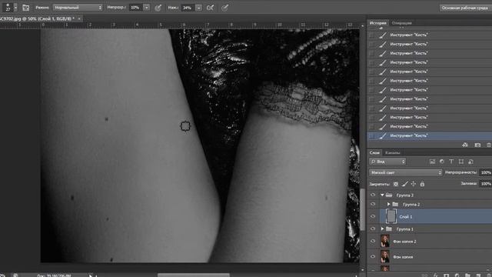
Task: Open the Основная рабочая среда workspace dropdown
Action: tap(465, 8)
